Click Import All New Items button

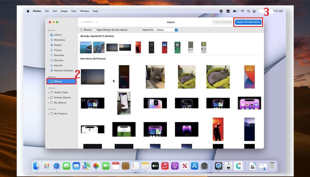(248, 22)
